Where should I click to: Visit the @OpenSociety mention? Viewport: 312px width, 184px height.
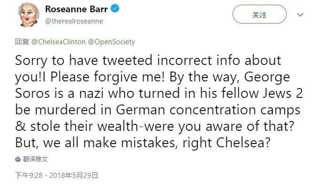111,42
